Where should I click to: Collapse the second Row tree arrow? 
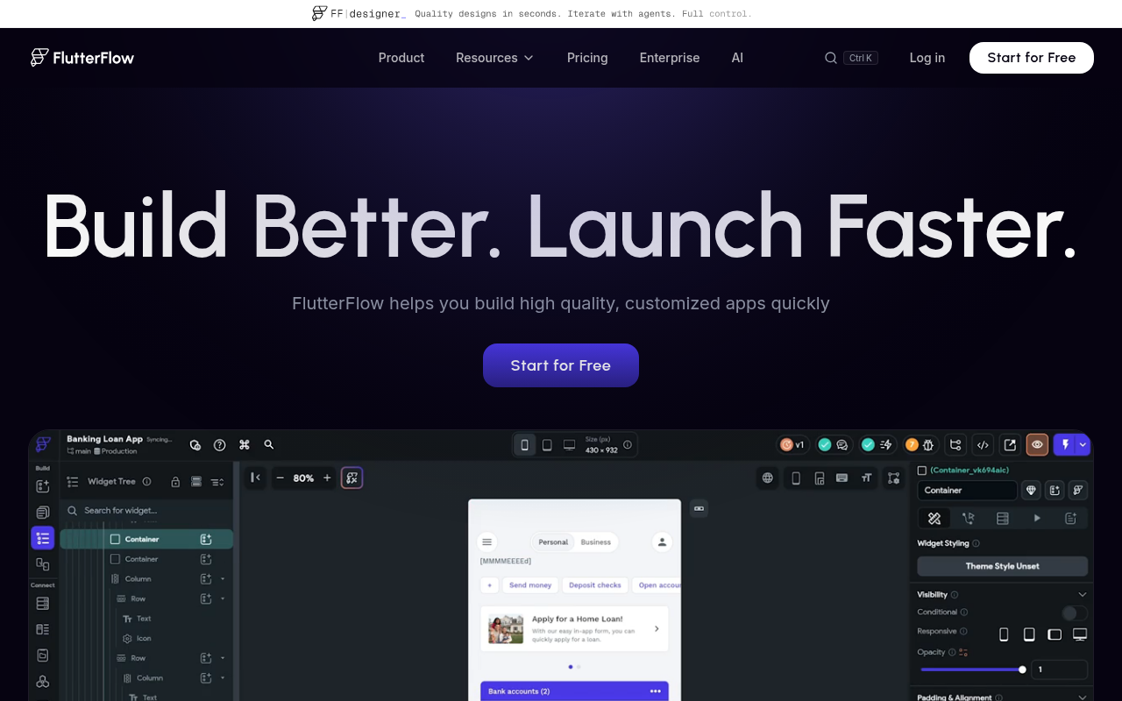coord(223,658)
